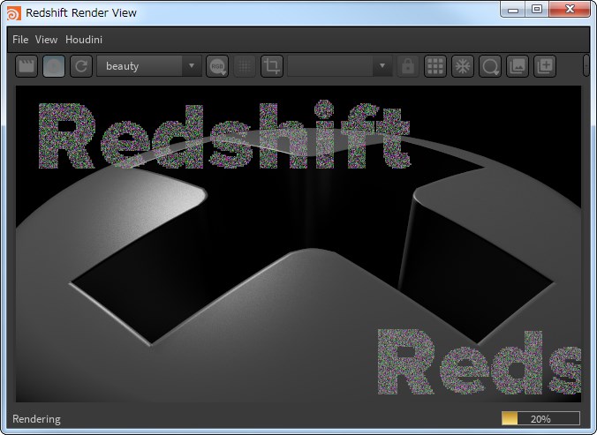Image resolution: width=597 pixels, height=435 pixels.
Task: Click the dotted grid icon
Action: coord(245,66)
